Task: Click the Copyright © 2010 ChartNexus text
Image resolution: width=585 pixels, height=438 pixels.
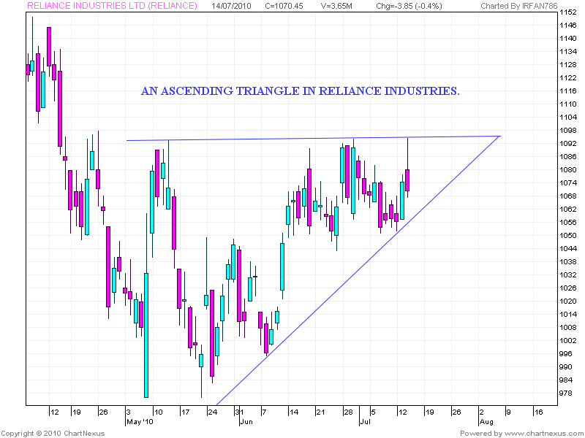Action: 53,434
